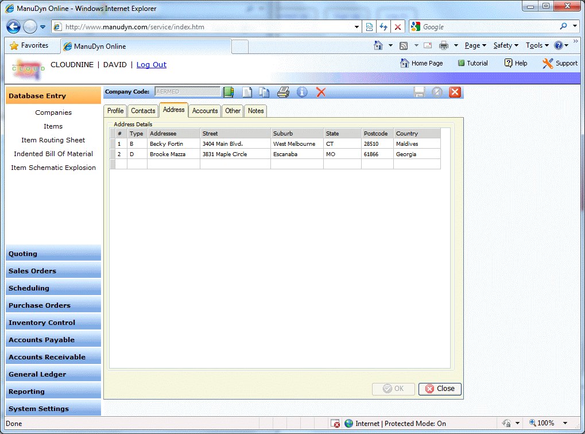
Task: Expand the Page dropdown menu
Action: (x=475, y=45)
